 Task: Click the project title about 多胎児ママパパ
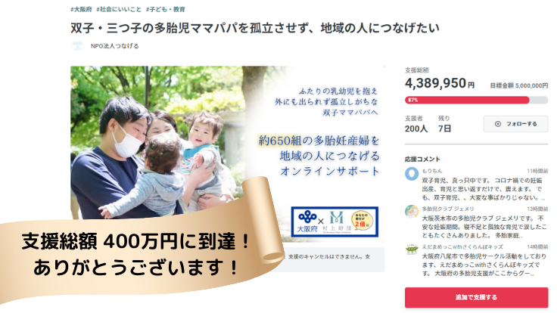tap(255, 28)
